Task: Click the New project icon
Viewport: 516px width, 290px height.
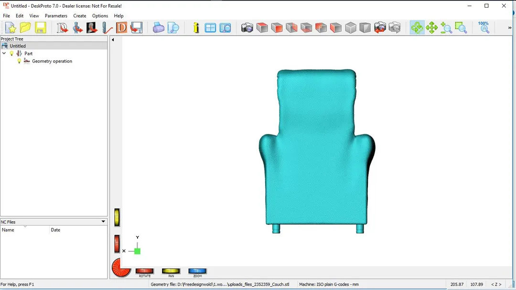Action: click(x=11, y=28)
